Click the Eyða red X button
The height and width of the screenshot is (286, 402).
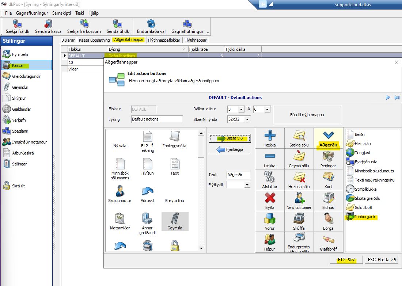coord(270,198)
